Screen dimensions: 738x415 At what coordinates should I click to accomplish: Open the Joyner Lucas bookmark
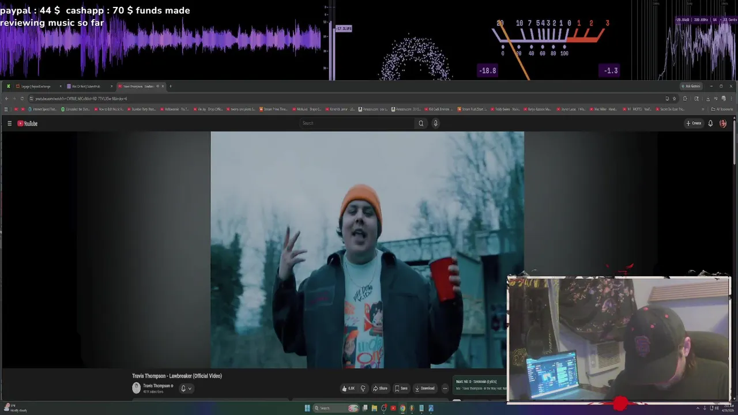(x=571, y=109)
